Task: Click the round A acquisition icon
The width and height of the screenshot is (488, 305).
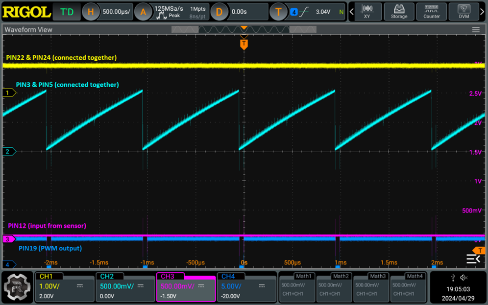Action: (x=143, y=12)
